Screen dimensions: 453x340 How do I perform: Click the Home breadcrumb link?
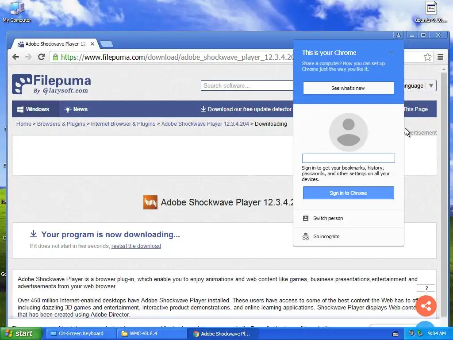pos(24,124)
